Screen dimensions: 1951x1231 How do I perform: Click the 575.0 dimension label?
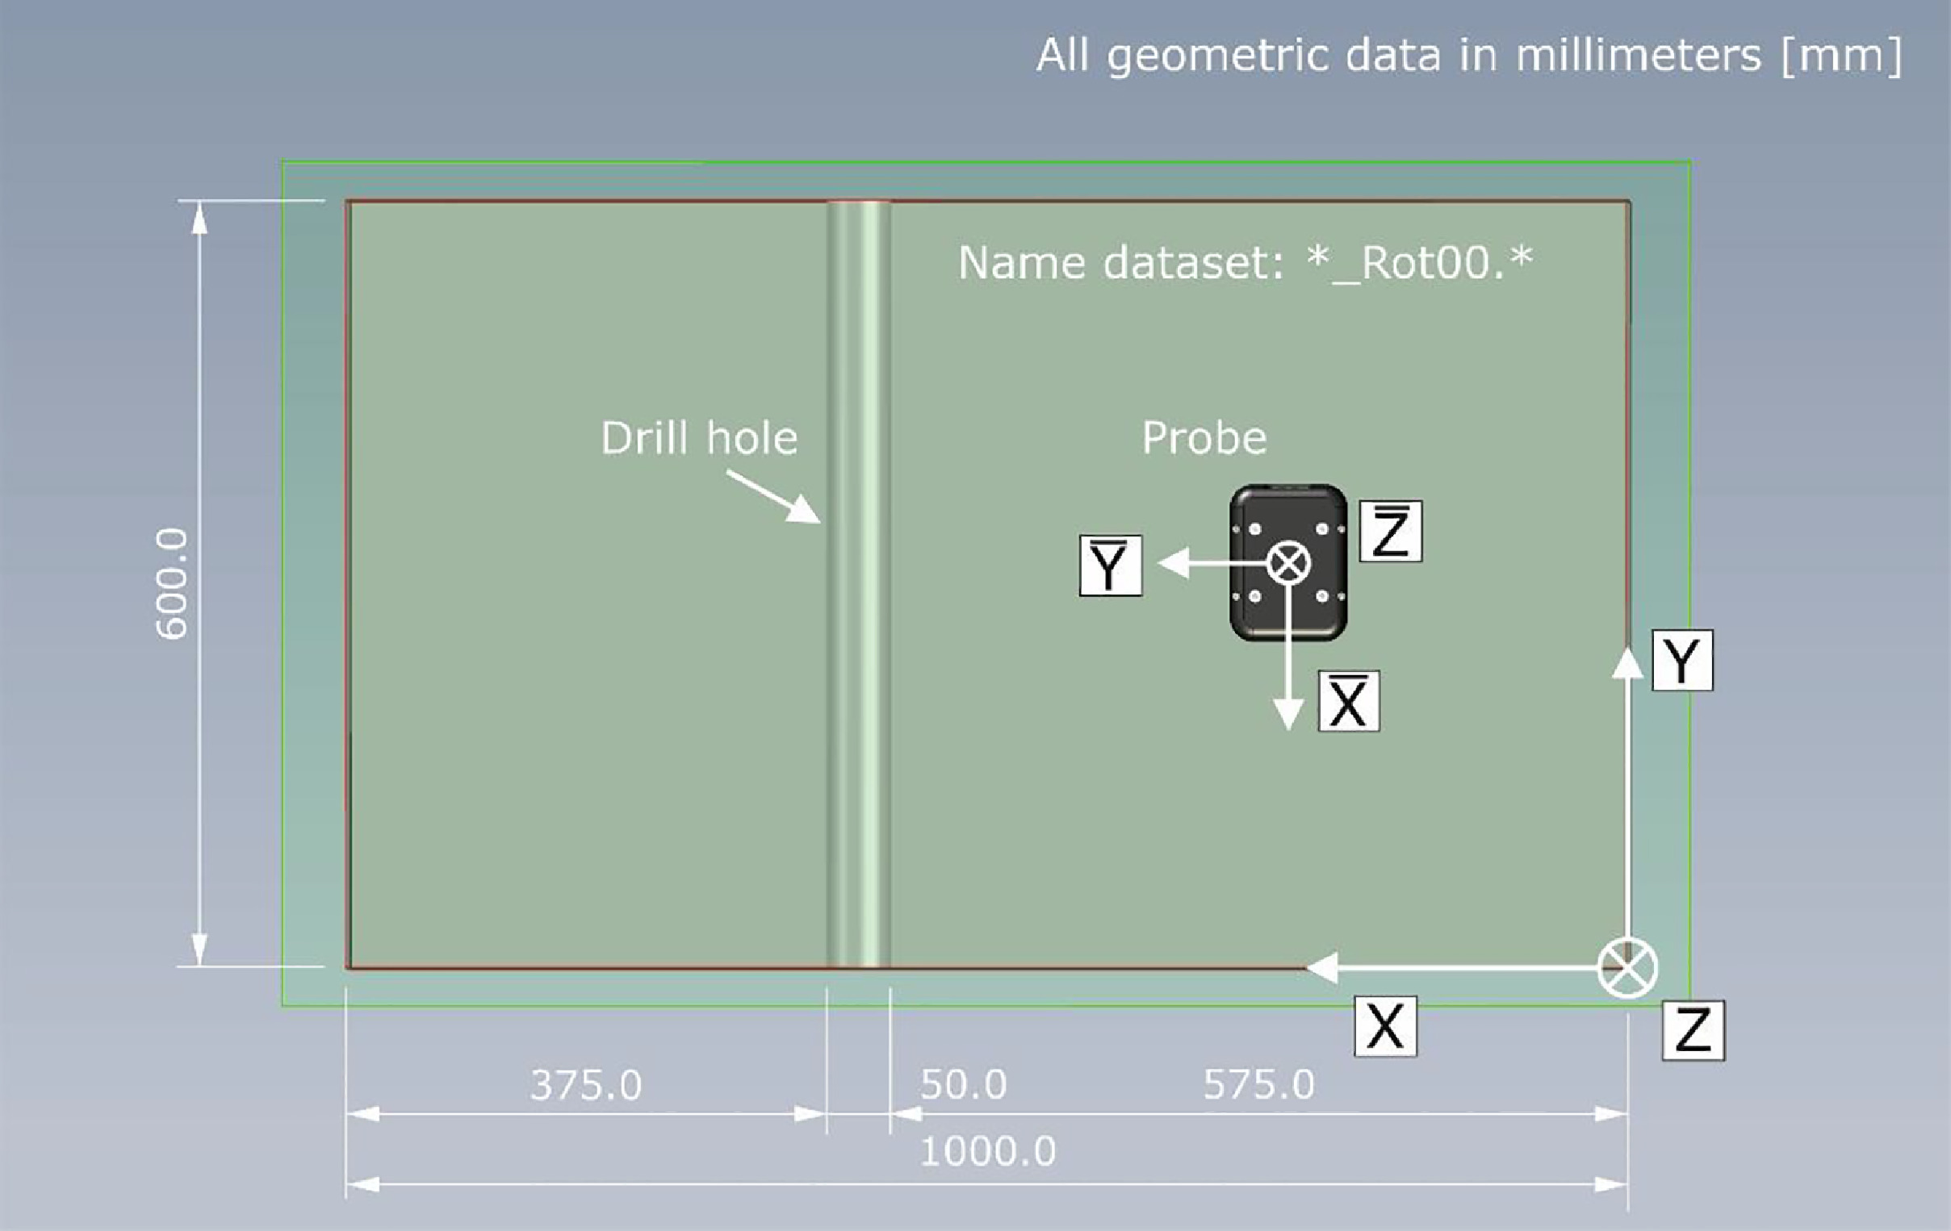1258,1084
